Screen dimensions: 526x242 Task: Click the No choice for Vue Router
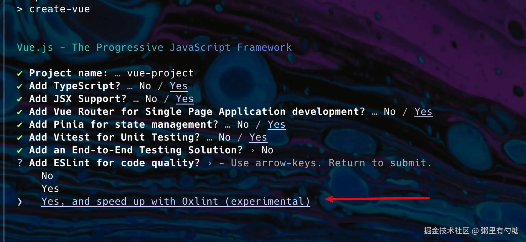coord(390,112)
